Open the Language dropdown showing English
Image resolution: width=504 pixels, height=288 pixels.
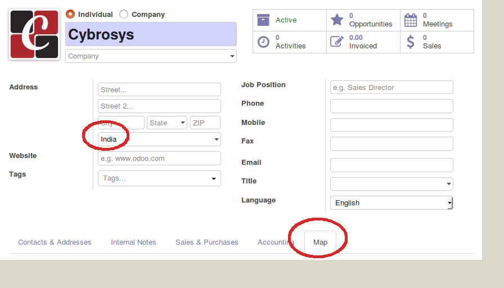391,203
